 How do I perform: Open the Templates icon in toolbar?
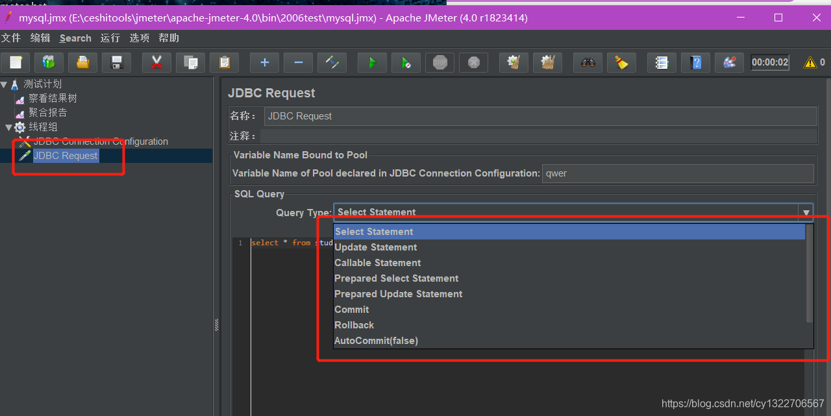click(x=49, y=62)
